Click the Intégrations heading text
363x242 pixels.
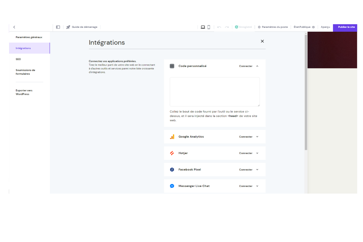point(107,43)
